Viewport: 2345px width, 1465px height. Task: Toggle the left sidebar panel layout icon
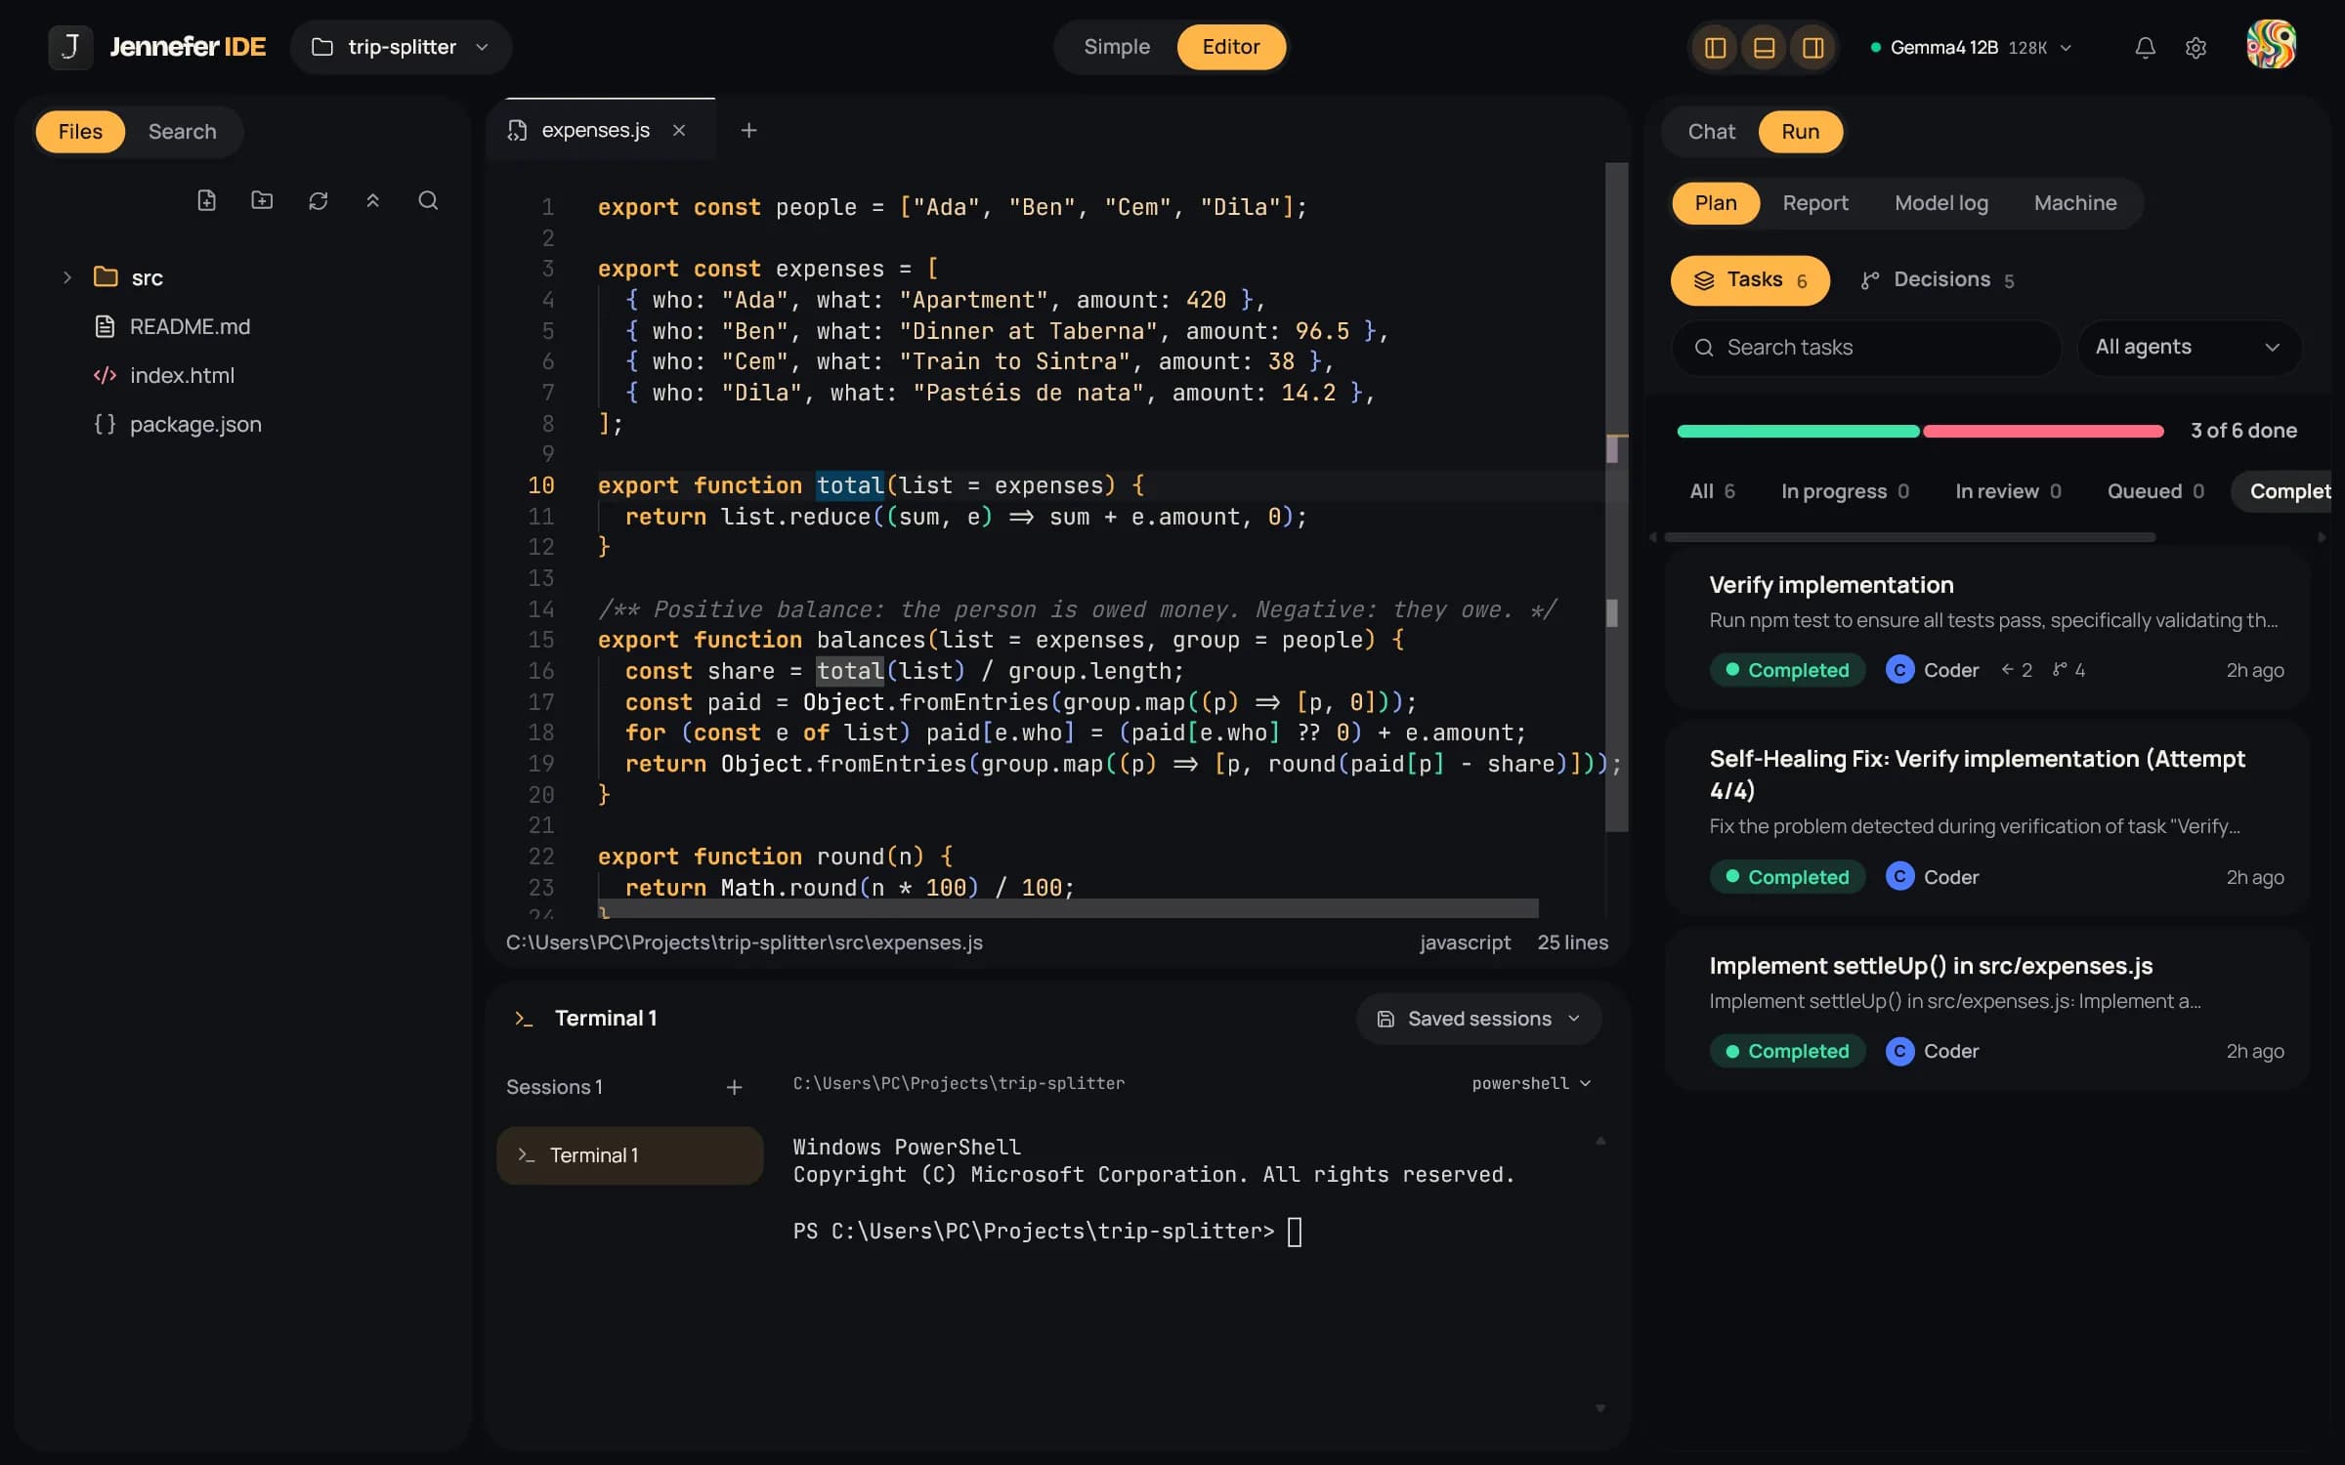[1715, 47]
